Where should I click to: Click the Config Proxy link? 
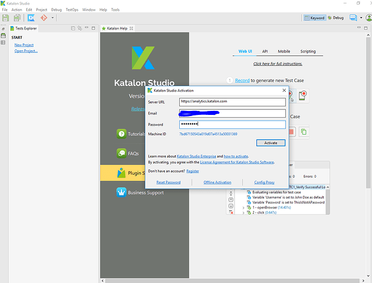(x=264, y=182)
